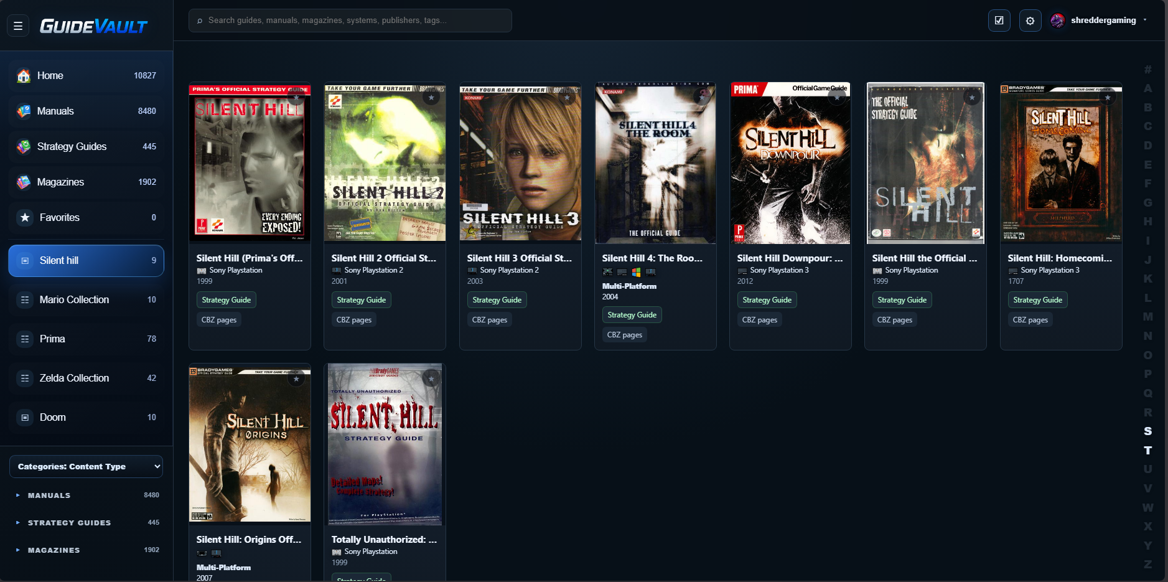The height and width of the screenshot is (582, 1168).
Task: Click Multi-Platform label on Silent Hill 4
Action: pyautogui.click(x=629, y=286)
